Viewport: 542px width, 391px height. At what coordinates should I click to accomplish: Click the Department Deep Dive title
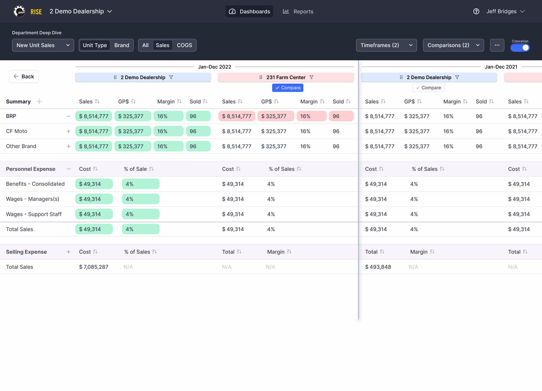pos(37,33)
